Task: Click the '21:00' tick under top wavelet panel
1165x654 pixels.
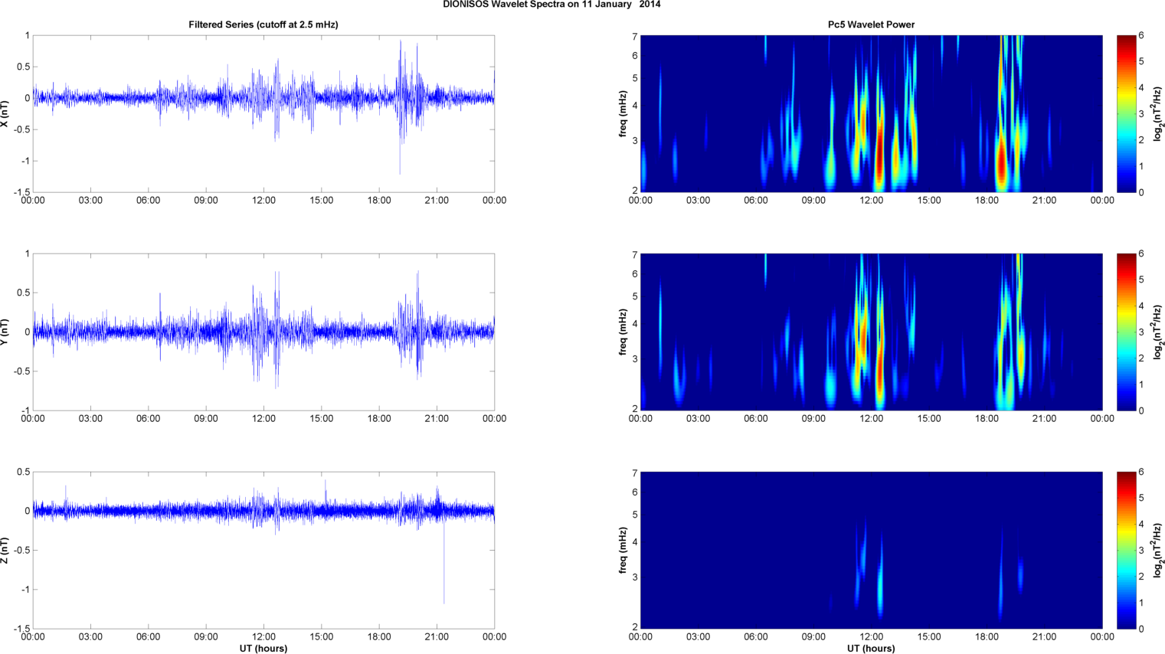Action: (1045, 201)
